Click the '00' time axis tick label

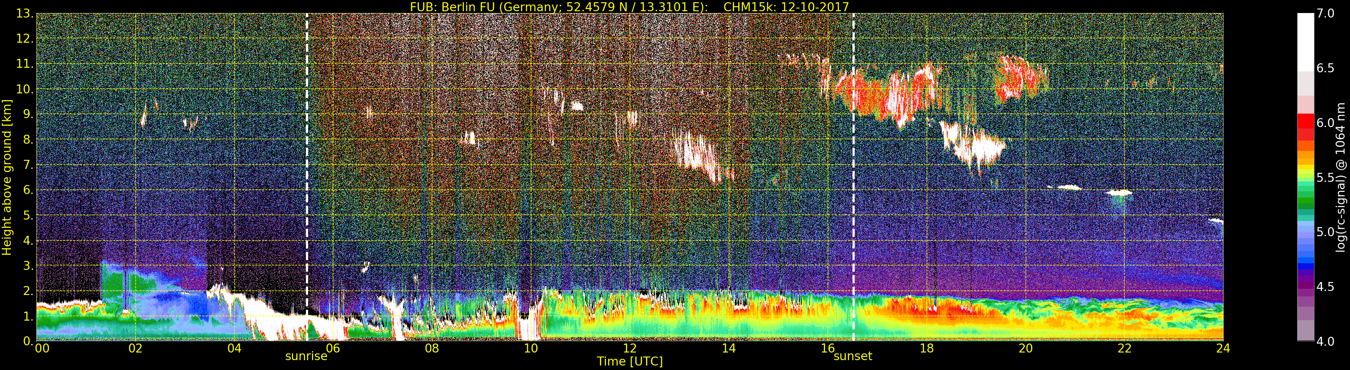click(x=41, y=348)
